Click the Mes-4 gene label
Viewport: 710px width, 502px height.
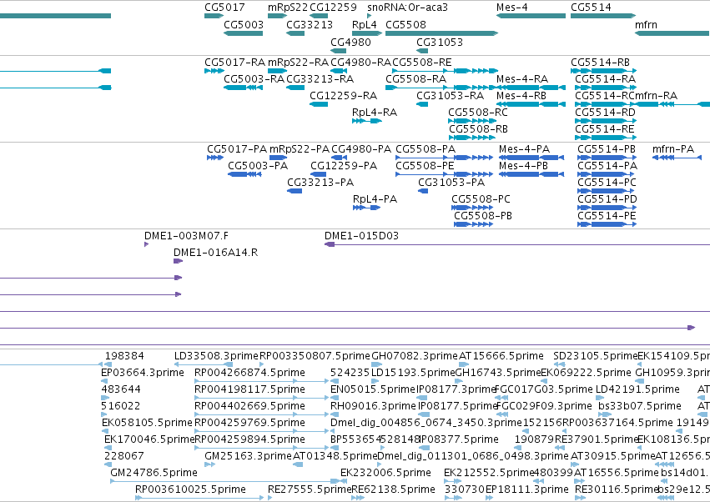click(511, 8)
